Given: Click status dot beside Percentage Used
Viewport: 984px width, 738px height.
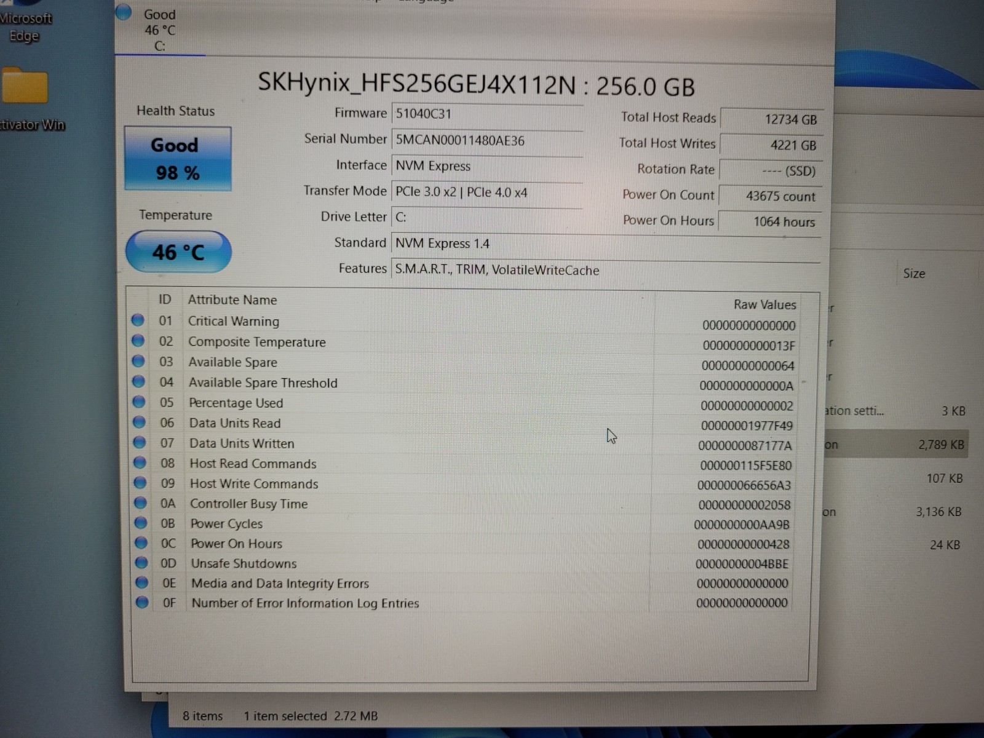Looking at the screenshot, I should click(x=139, y=402).
